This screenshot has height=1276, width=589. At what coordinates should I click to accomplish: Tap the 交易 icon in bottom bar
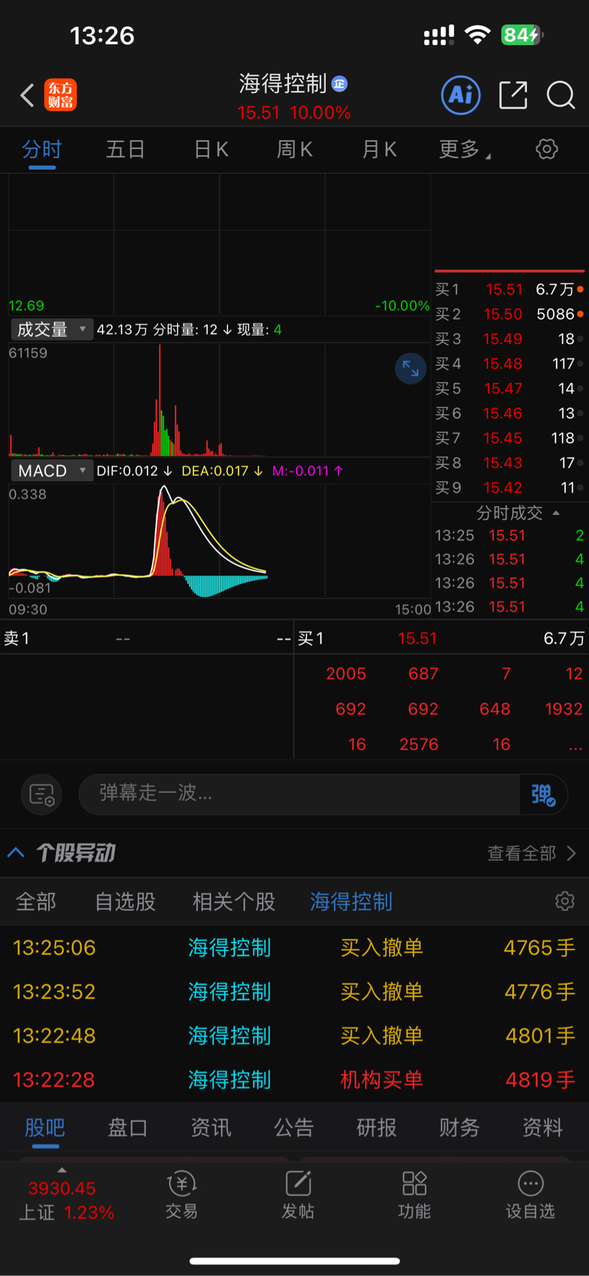tap(182, 1195)
